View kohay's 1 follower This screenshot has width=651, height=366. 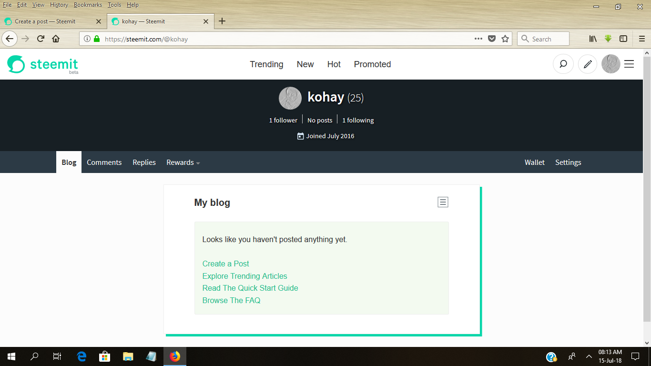283,120
